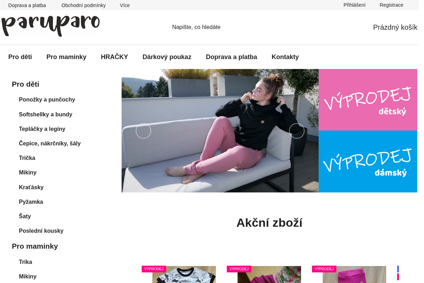424x283 pixels.
Task: Click the carousel photo of woman on sofa
Action: [x=220, y=131]
